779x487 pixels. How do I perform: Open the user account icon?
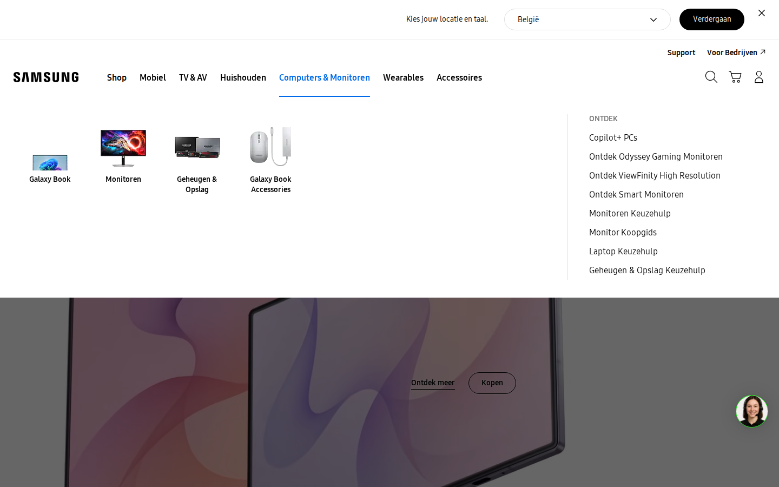tap(758, 77)
